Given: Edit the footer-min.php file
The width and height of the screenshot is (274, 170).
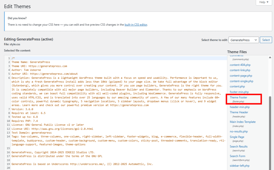Looking at the screenshot, I should point(239,92).
